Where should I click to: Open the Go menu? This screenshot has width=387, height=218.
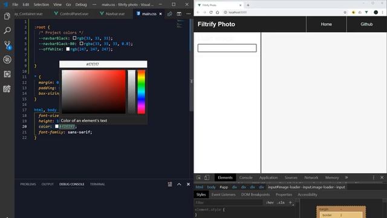coord(68,4)
